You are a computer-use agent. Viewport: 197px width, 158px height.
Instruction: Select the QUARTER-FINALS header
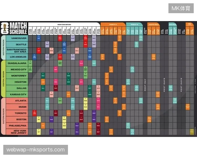(153, 25)
